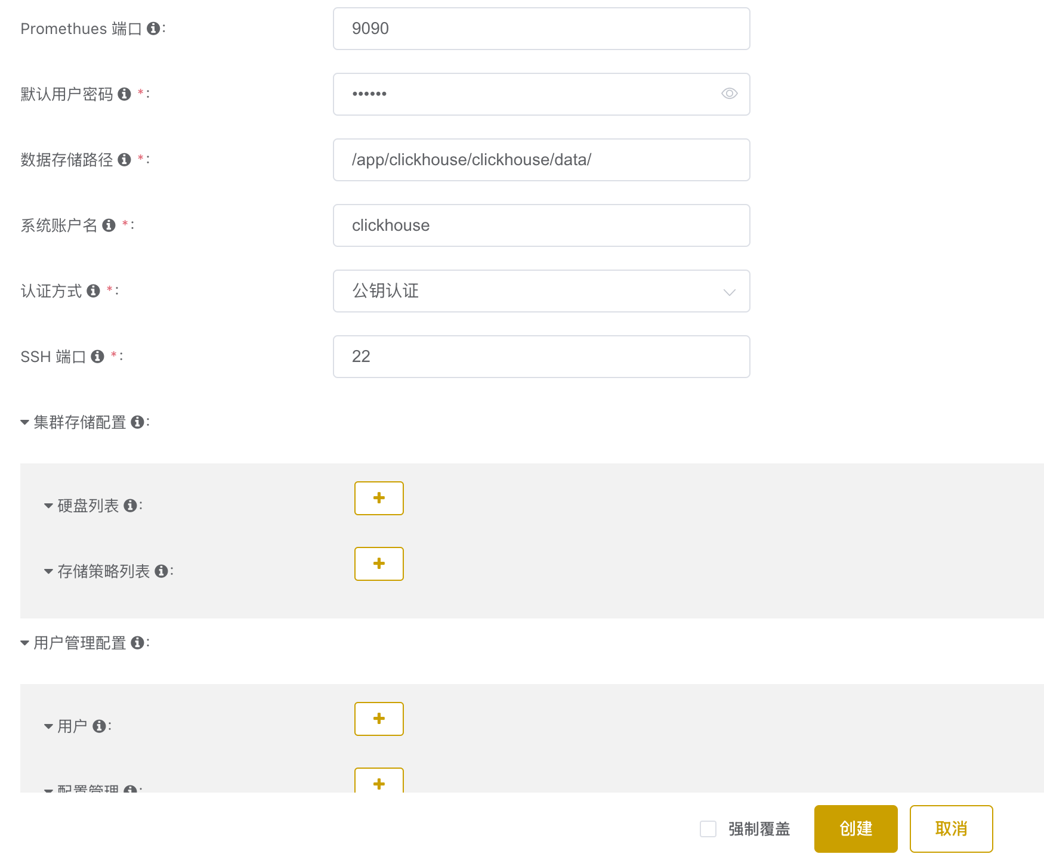Click info icon beside 数据存储路径 label

124,160
